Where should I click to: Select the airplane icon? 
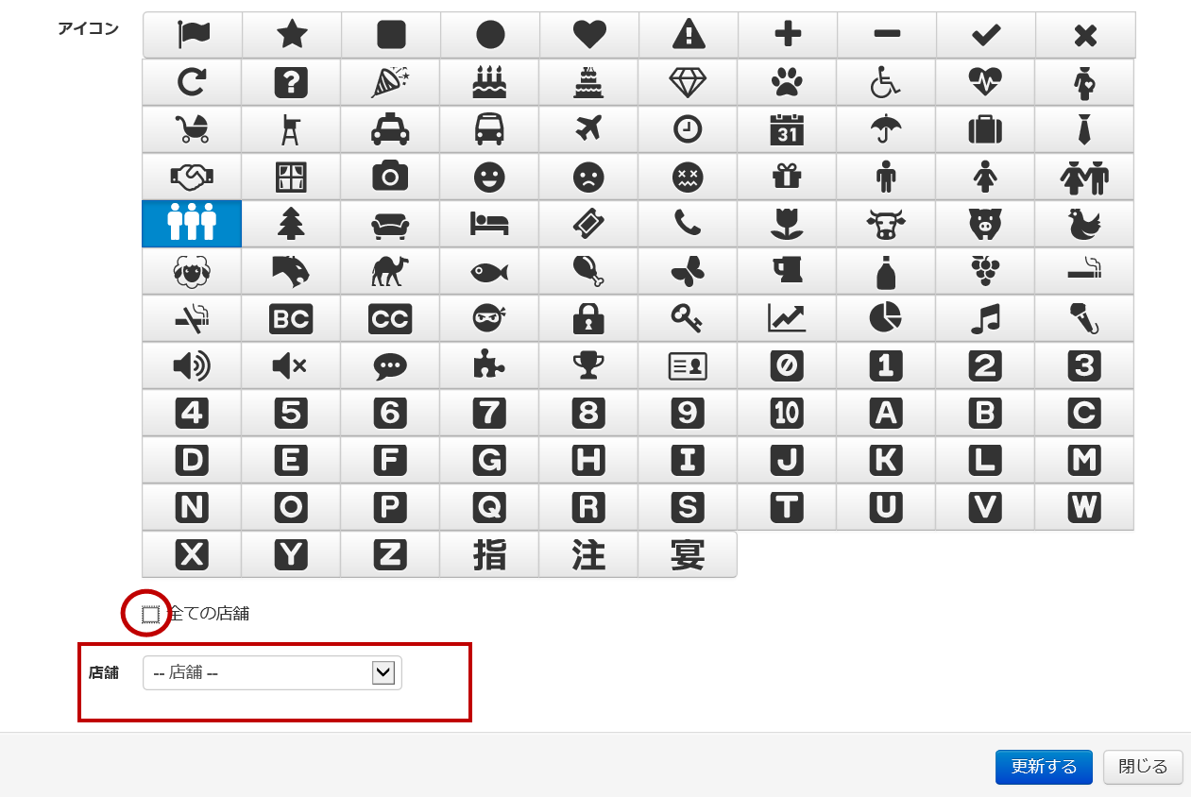coord(588,129)
